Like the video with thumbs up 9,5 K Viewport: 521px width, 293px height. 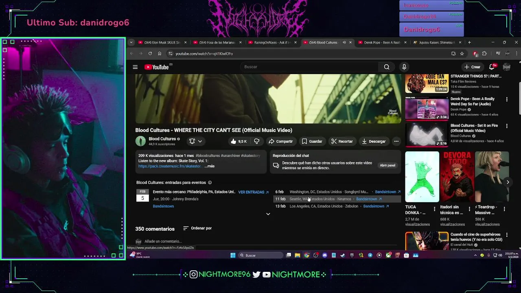tap(239, 141)
